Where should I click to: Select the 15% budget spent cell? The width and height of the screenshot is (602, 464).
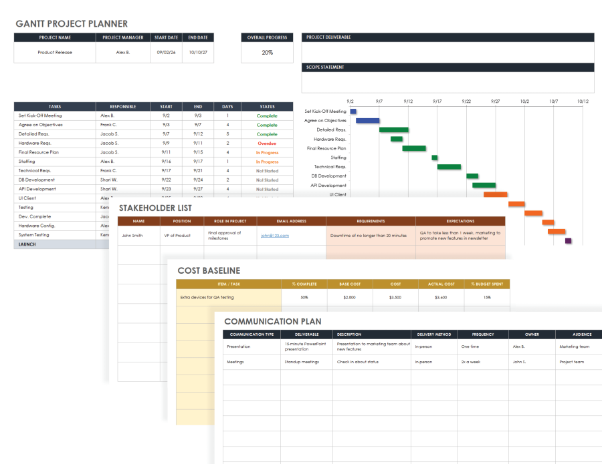click(x=486, y=296)
